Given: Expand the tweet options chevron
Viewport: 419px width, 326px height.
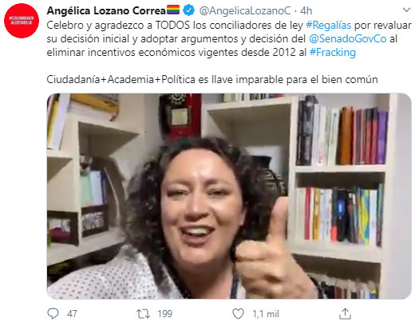Looking at the screenshot, I should tap(406, 10).
